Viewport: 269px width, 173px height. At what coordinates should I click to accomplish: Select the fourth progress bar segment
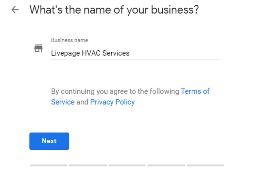(166, 165)
